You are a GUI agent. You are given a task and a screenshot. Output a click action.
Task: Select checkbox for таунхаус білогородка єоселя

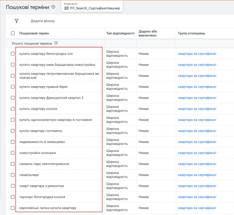pyautogui.click(x=13, y=197)
